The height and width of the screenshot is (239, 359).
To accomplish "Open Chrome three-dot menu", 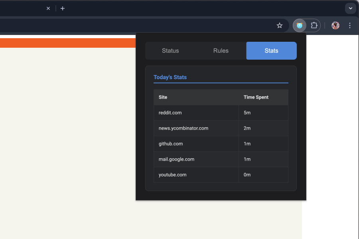I will 350,25.
